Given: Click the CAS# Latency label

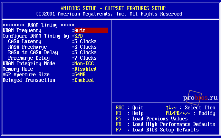Looking at the screenshot, I should tap(25, 41).
